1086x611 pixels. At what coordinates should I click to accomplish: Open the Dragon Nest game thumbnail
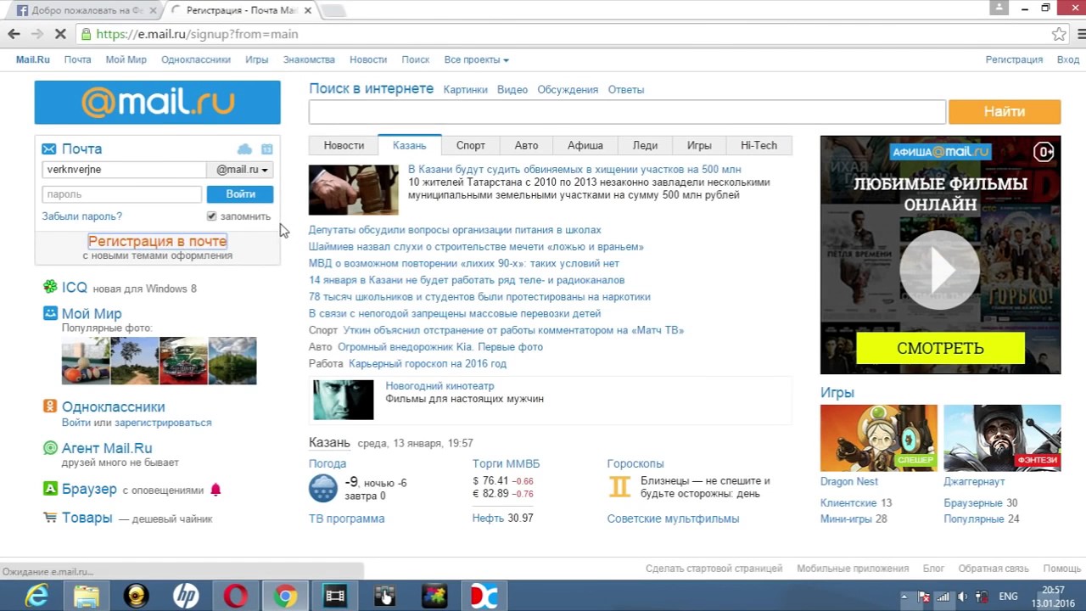click(x=879, y=438)
